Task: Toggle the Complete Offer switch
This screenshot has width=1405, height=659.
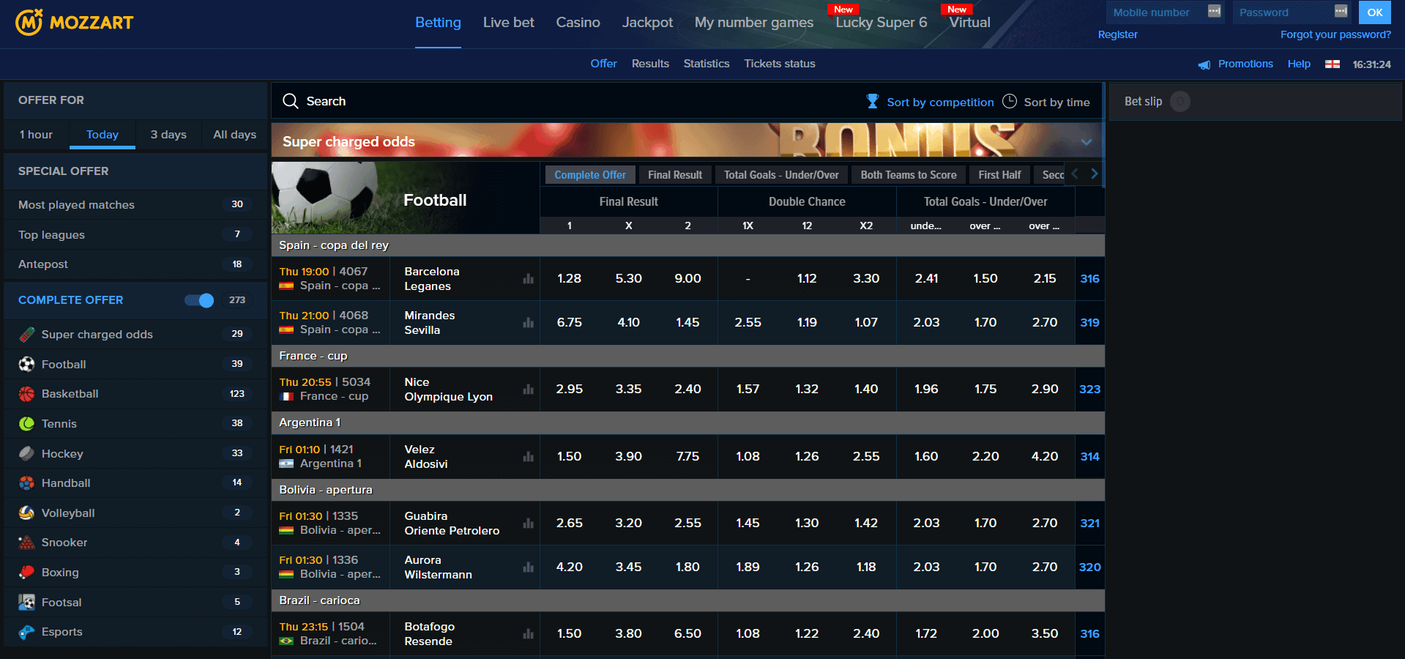Action: [198, 300]
